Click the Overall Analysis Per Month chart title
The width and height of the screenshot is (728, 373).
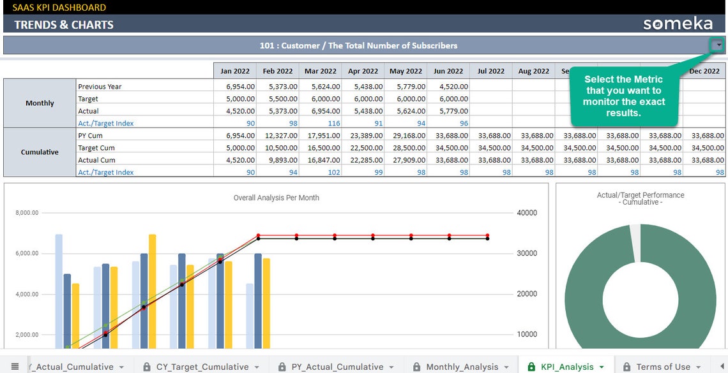[275, 198]
